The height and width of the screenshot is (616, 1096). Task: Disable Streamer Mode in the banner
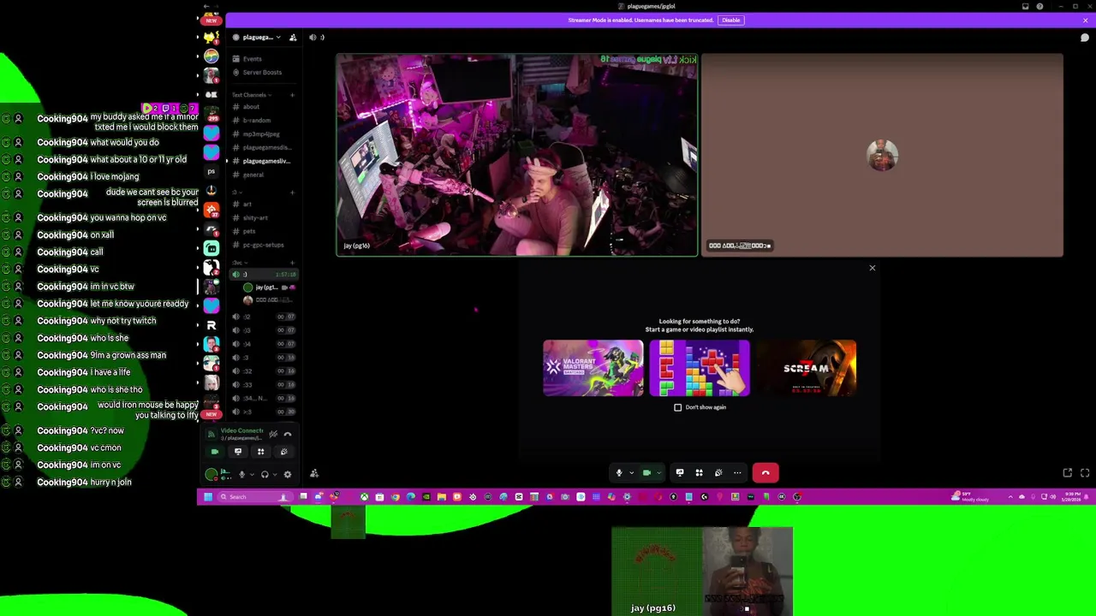[730, 20]
